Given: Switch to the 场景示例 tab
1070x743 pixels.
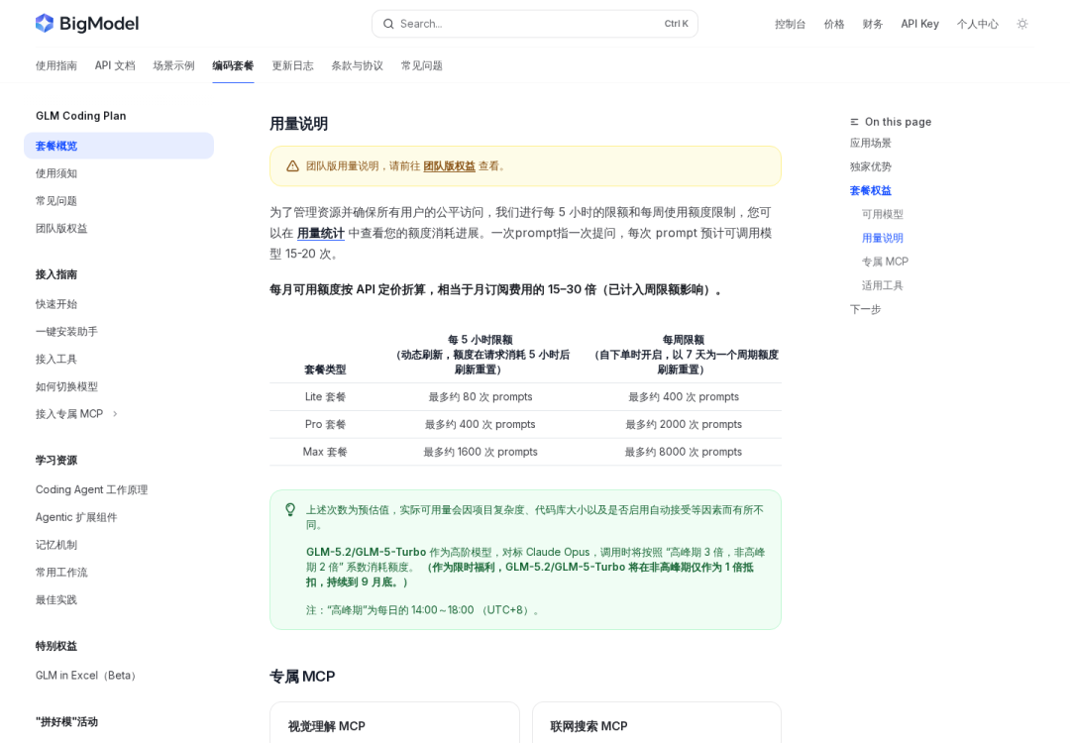Looking at the screenshot, I should (x=173, y=65).
